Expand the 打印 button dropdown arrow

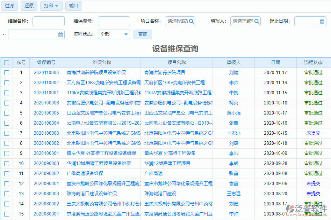tap(57, 6)
